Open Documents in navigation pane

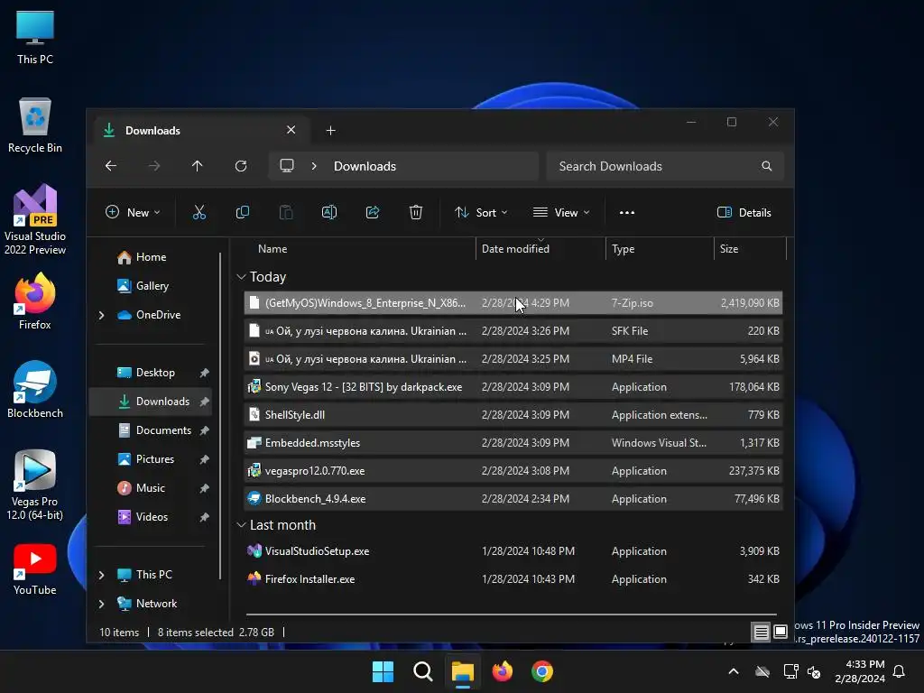pyautogui.click(x=163, y=430)
